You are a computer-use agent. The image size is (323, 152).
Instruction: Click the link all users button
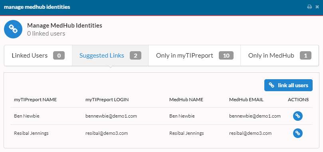pos(288,85)
